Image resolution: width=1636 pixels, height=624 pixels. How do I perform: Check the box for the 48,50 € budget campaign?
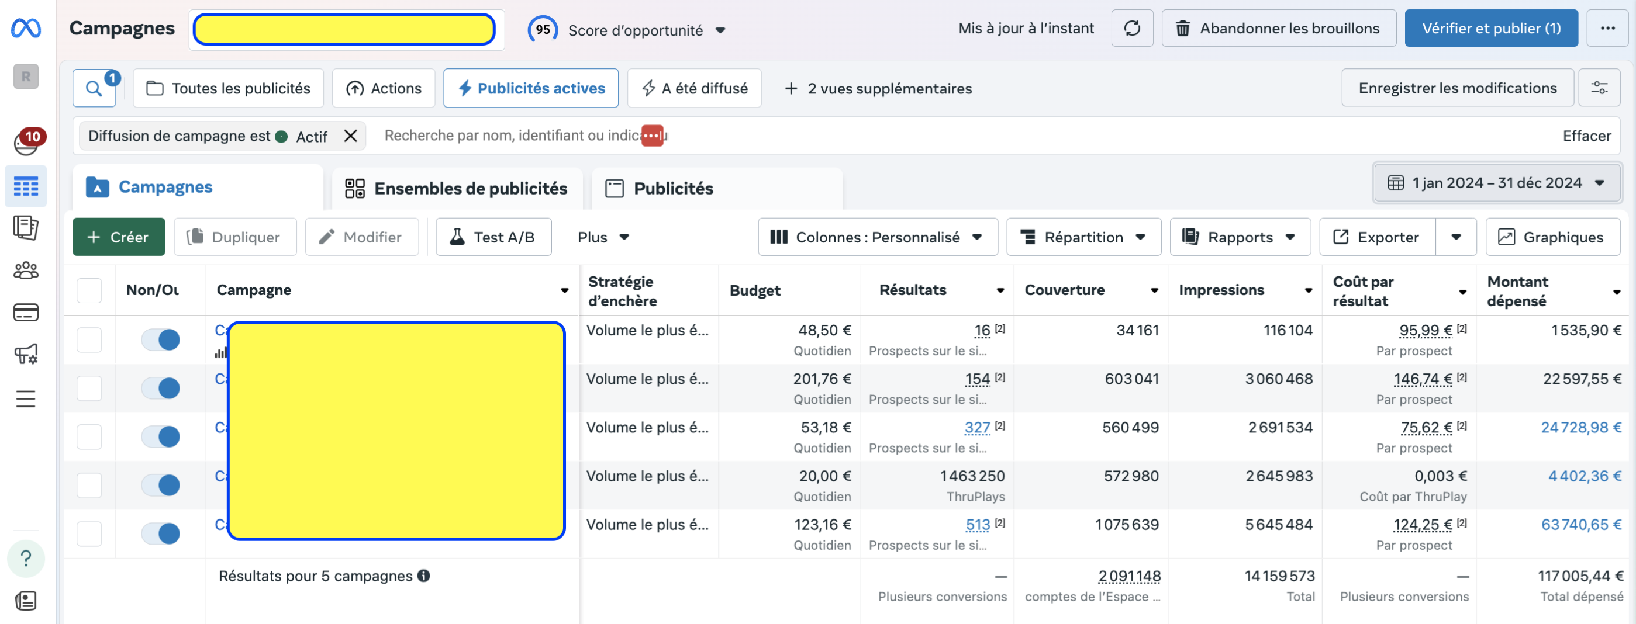(89, 339)
